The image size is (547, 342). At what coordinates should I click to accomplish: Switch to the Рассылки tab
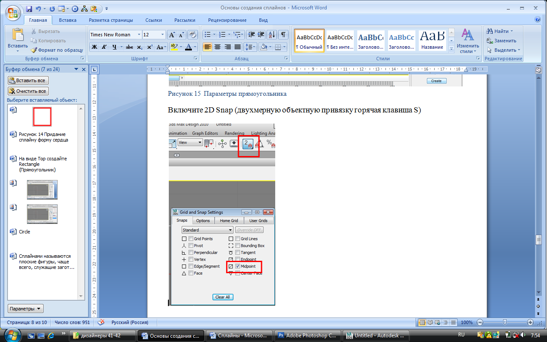(x=185, y=20)
